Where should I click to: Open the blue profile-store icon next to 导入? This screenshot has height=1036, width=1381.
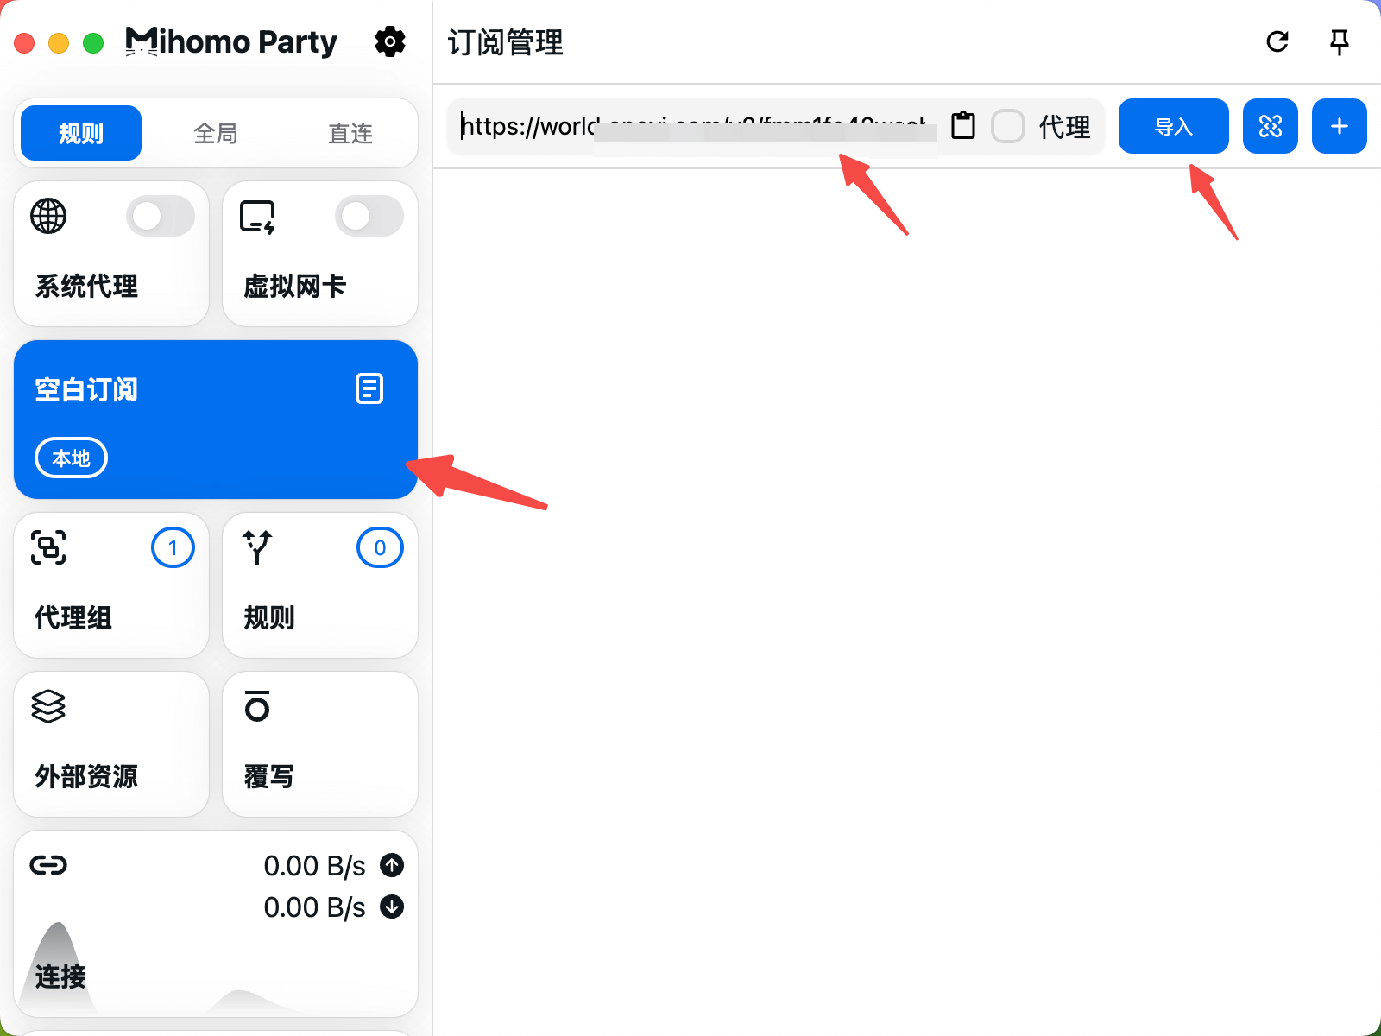(x=1271, y=126)
